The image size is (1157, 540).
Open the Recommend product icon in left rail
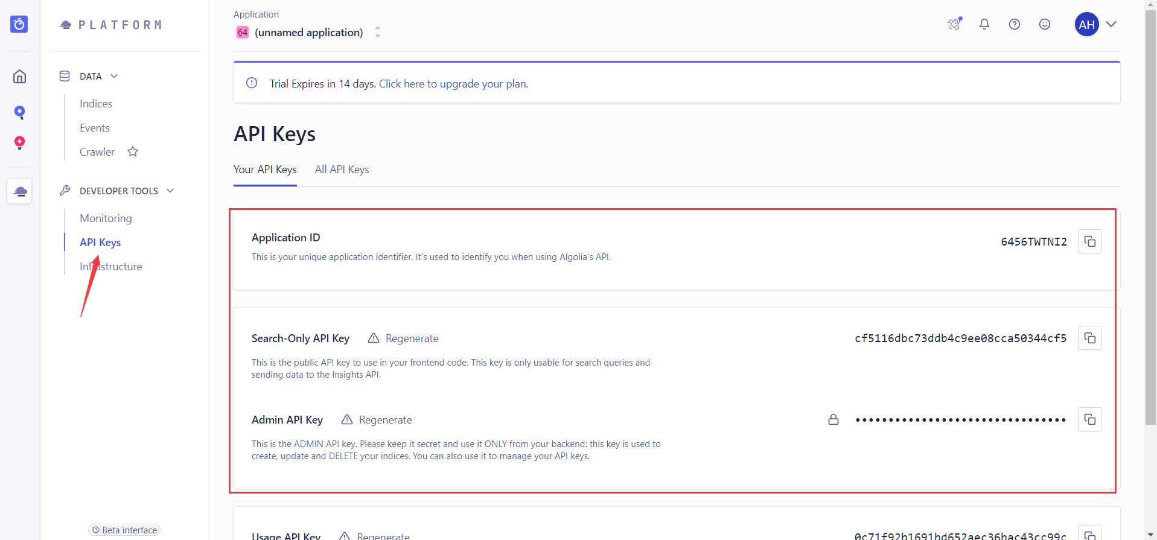coord(19,142)
